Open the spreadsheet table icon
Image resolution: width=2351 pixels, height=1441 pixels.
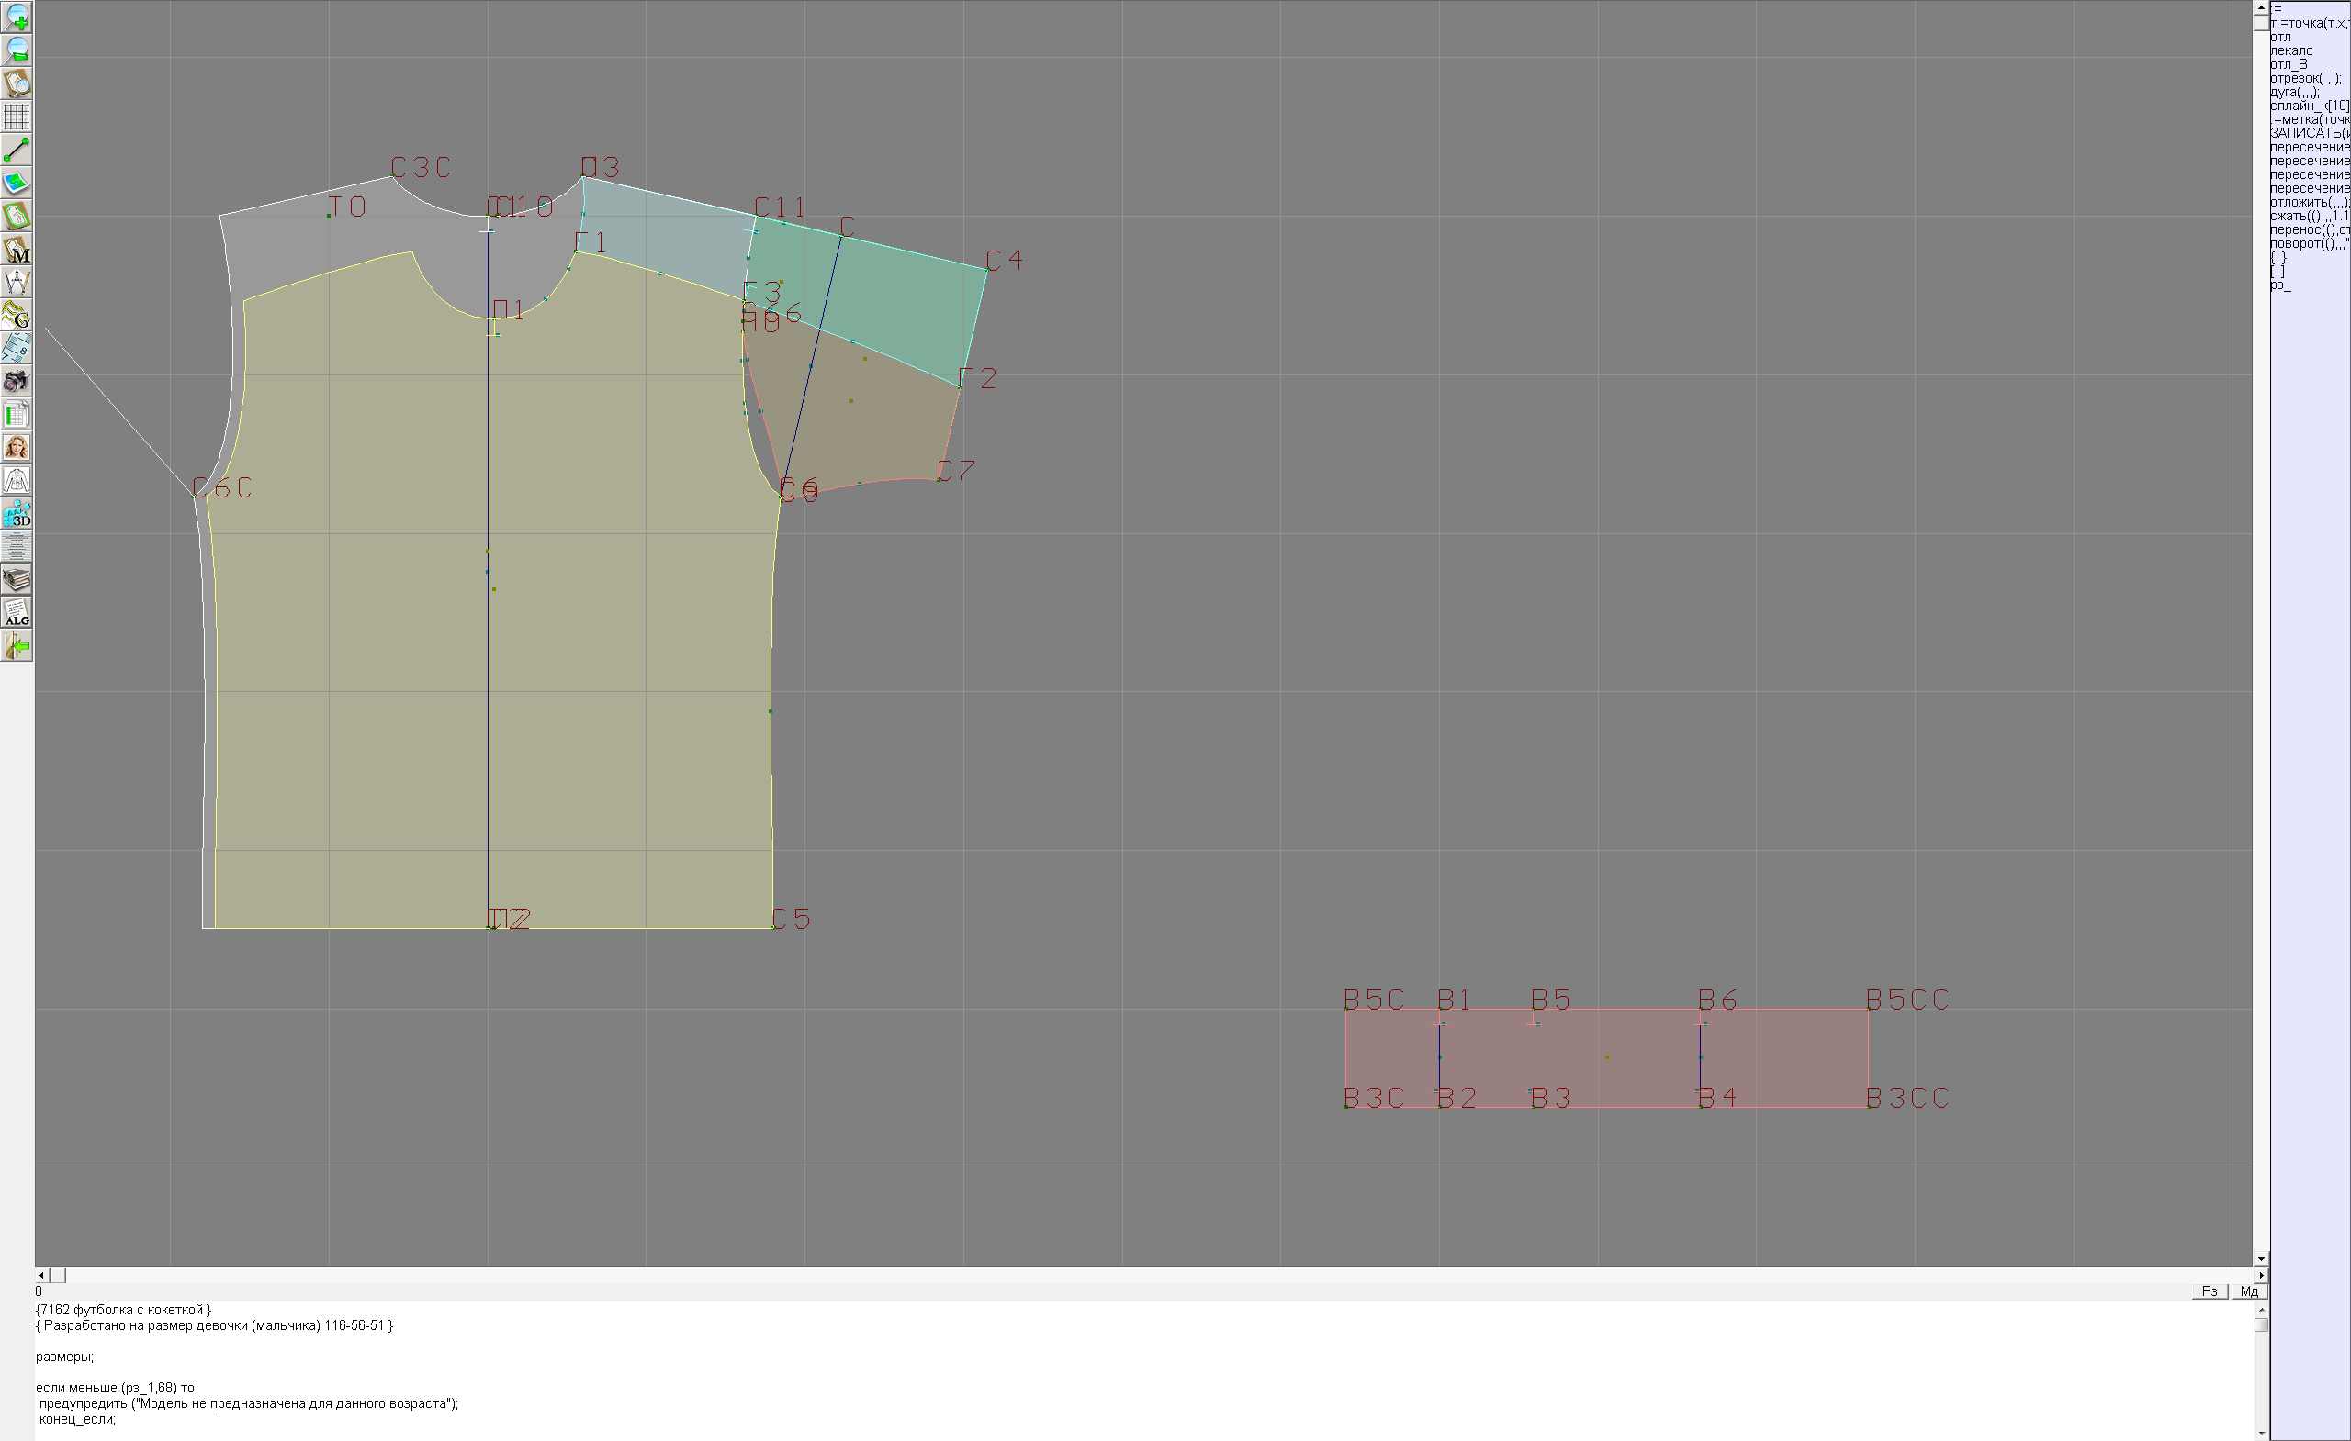[17, 415]
